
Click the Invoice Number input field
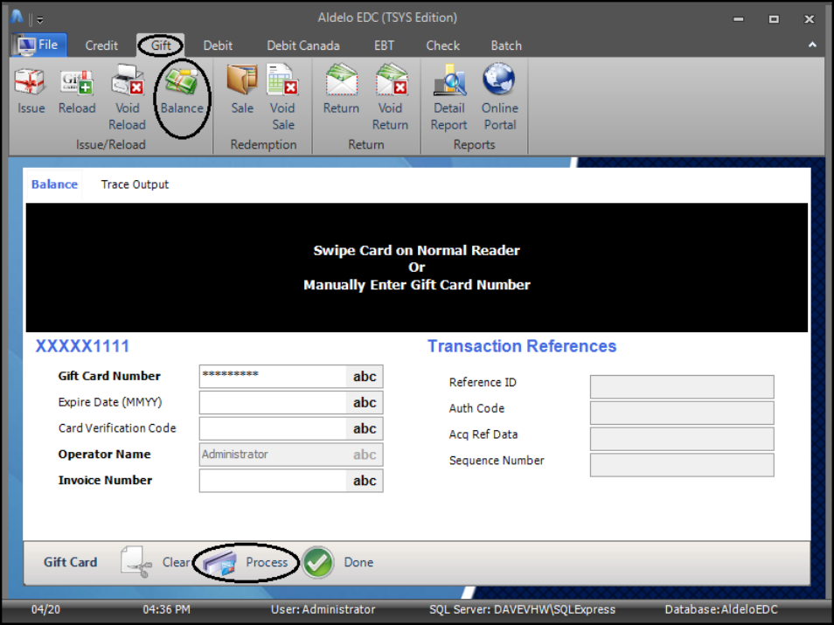click(x=273, y=480)
